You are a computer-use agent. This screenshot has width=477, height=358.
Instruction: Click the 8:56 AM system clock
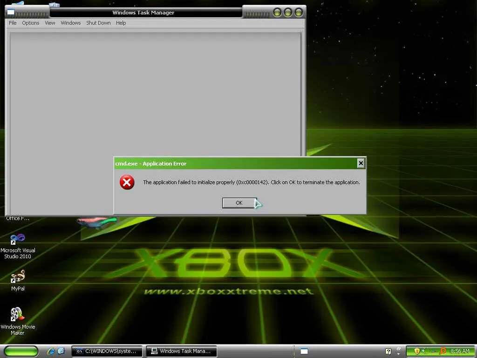[x=460, y=351]
